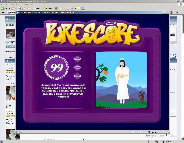This screenshot has height=143, width=184.
Task: Click the Edit page icon in toolbar
Action: click(72, 9)
